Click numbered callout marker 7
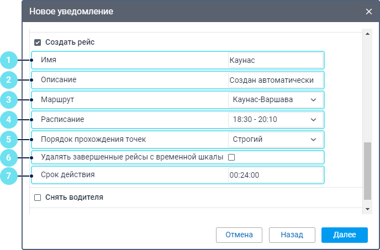This screenshot has height=250, width=380. tap(9, 175)
